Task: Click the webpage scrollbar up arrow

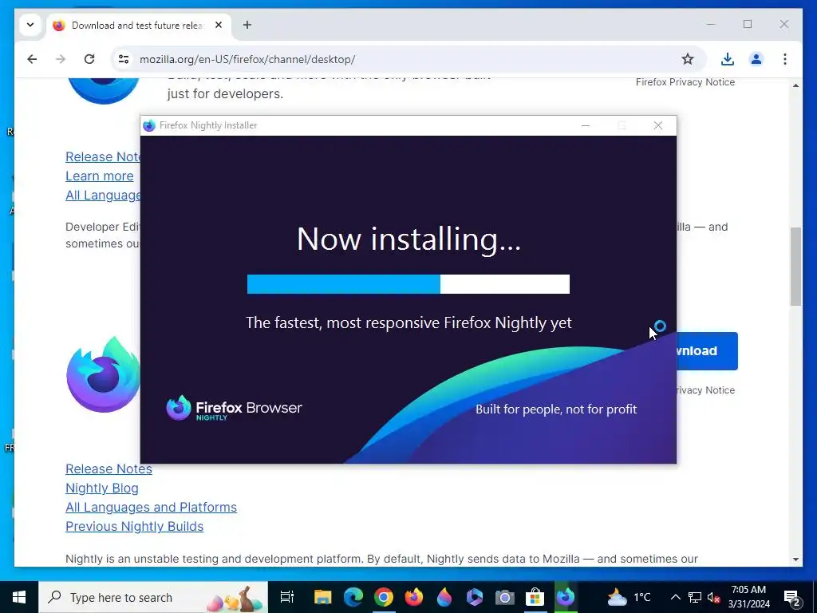Action: pyautogui.click(x=795, y=85)
